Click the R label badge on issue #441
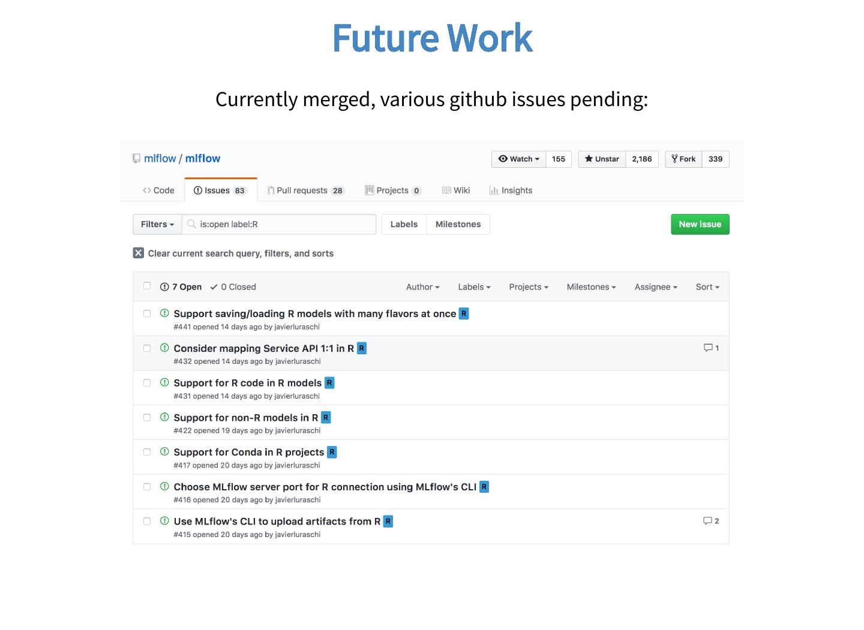Viewport: 864px width, 630px height. click(x=464, y=314)
